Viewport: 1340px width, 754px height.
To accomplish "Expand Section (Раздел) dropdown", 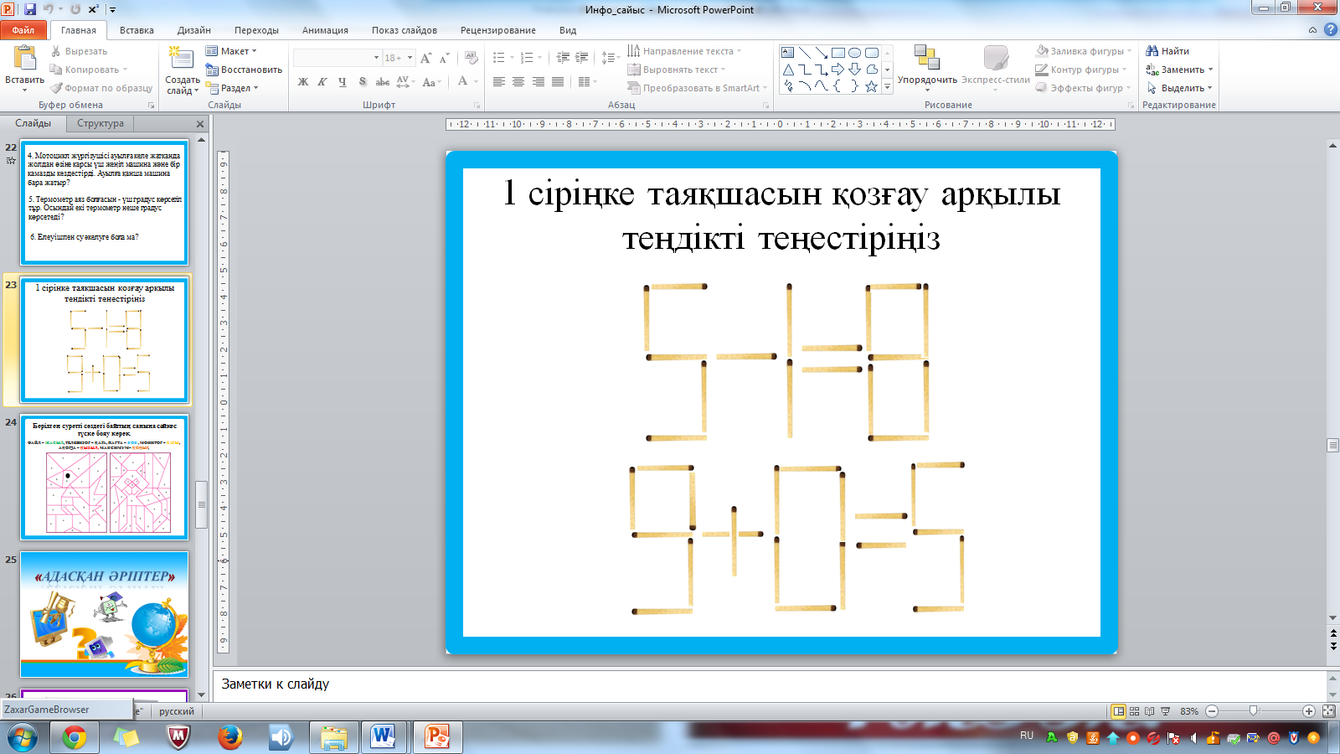I will click(x=232, y=88).
